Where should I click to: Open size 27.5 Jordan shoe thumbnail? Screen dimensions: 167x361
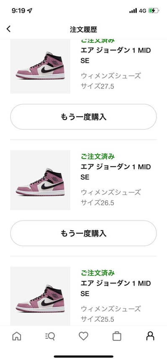coord(40,66)
